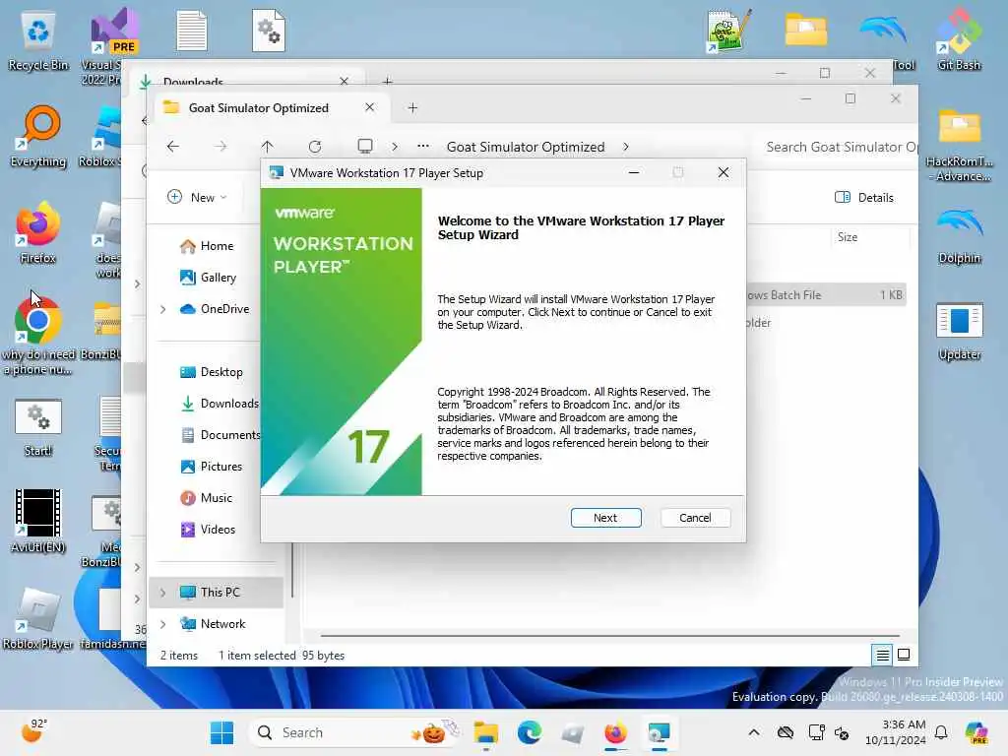Open the Chrome shortcut on desktop

point(38,337)
